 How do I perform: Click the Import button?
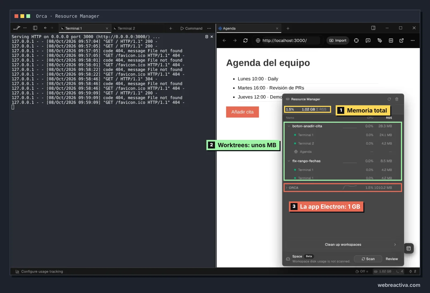338,41
